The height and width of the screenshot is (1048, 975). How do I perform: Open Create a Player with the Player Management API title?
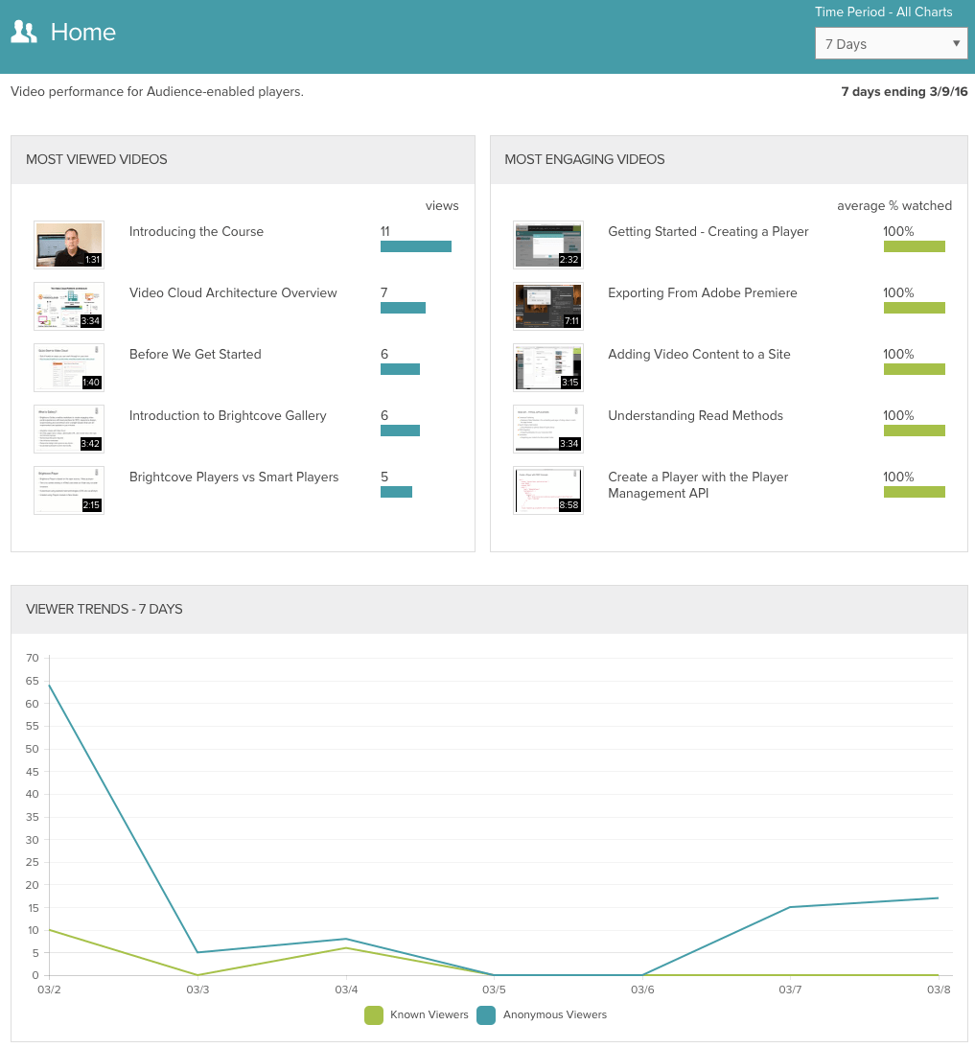(x=698, y=485)
